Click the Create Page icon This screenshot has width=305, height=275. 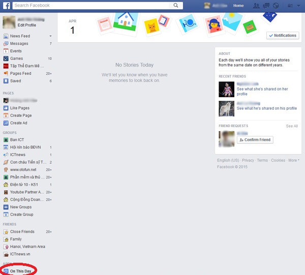point(6,115)
